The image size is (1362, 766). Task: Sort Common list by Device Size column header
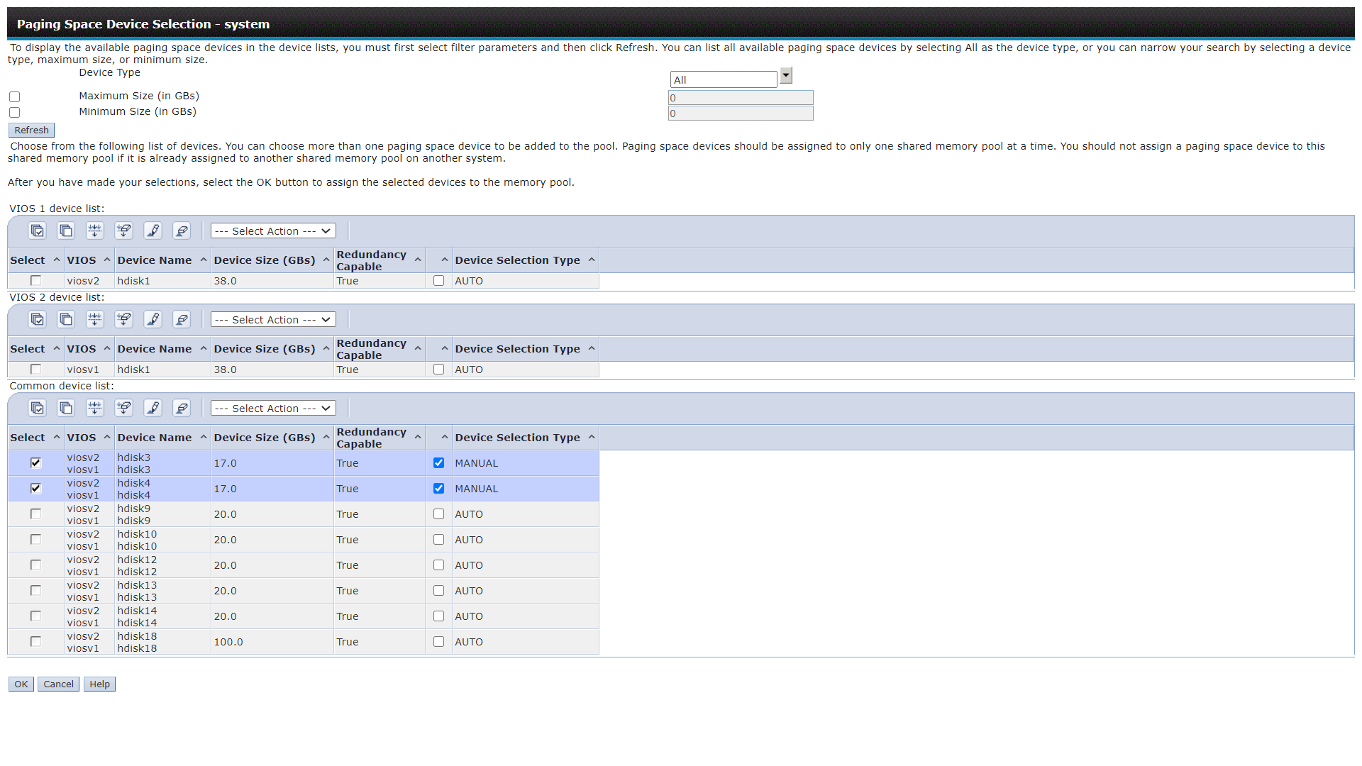(265, 438)
